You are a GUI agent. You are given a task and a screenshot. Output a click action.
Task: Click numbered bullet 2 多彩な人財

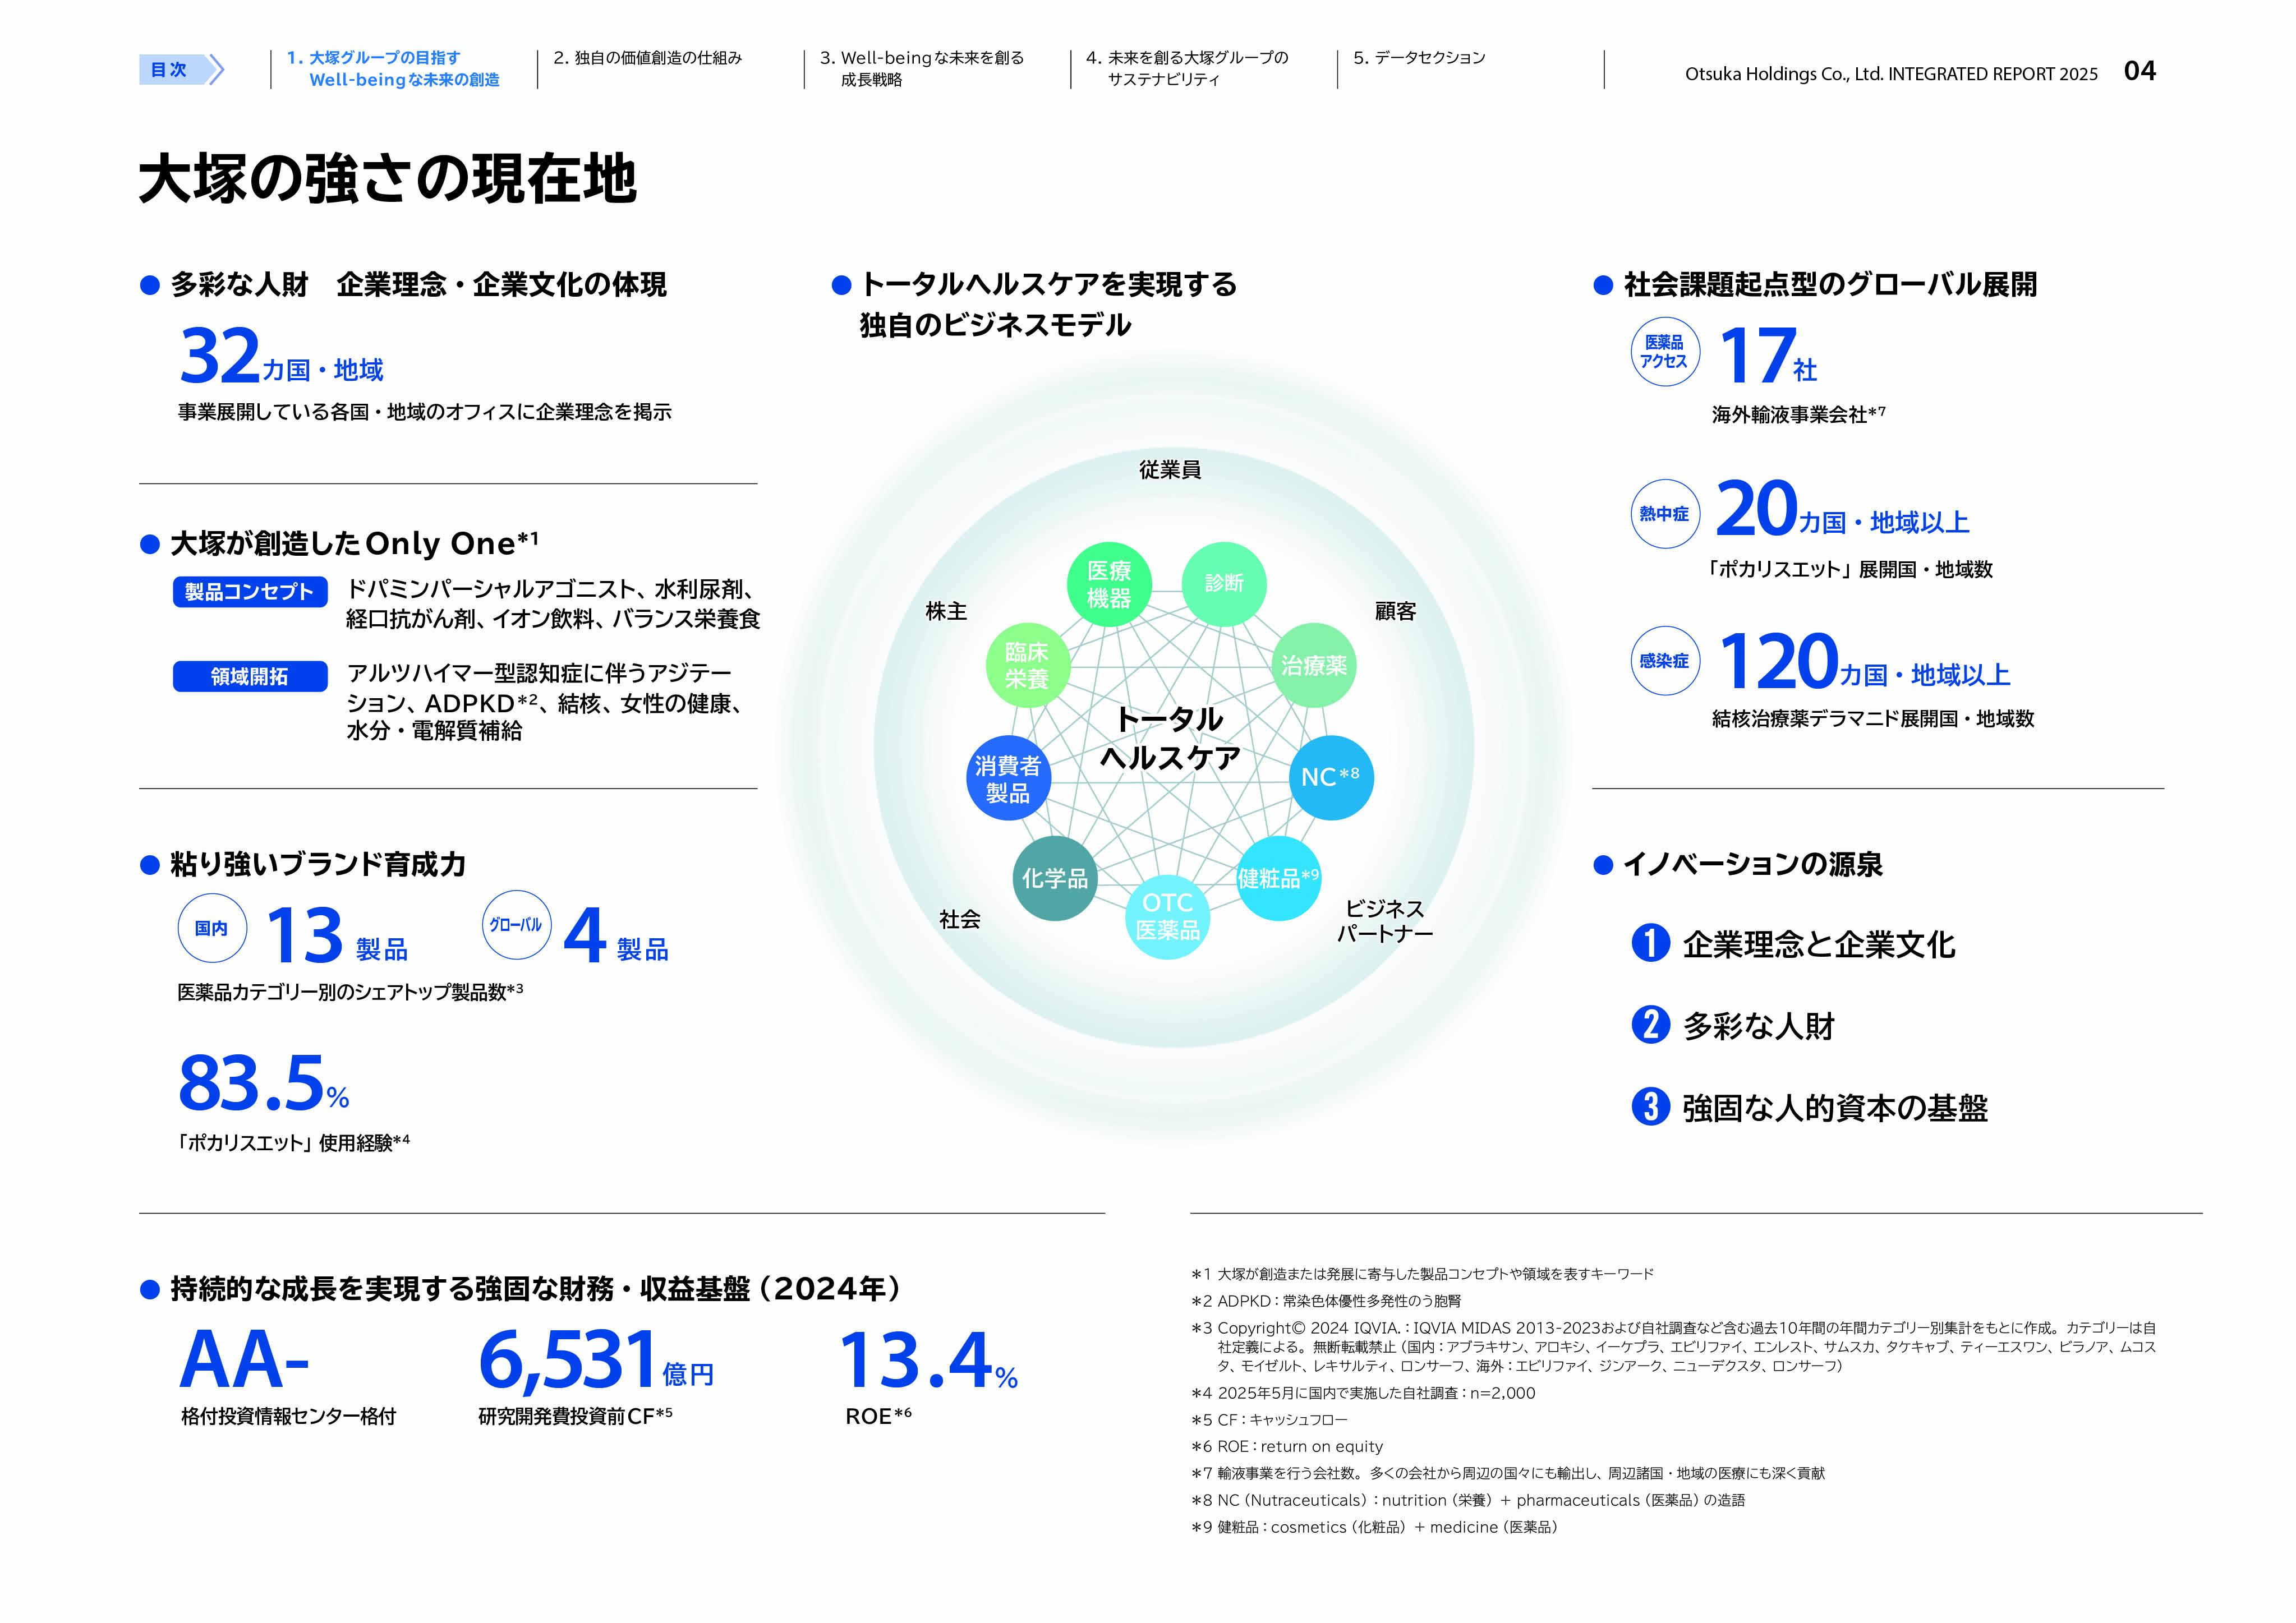1733,1026
